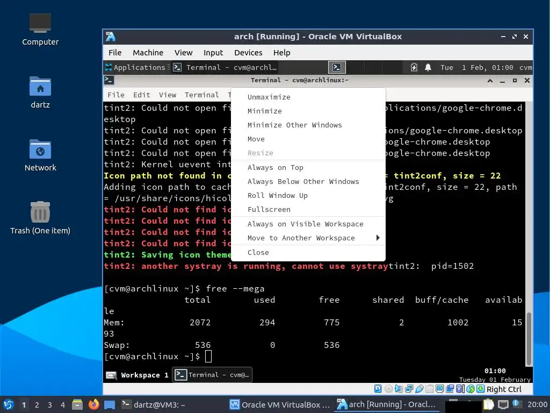Expand Move to Another Workspace submenu
This screenshot has height=413, width=550.
pos(308,238)
